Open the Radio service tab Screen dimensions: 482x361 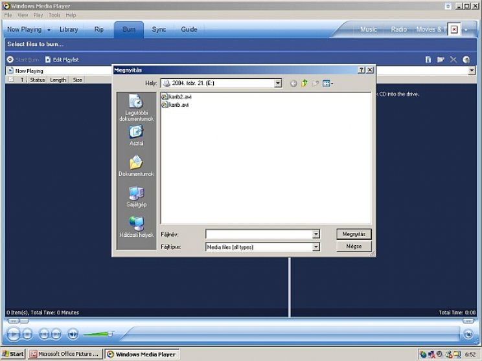coord(398,30)
